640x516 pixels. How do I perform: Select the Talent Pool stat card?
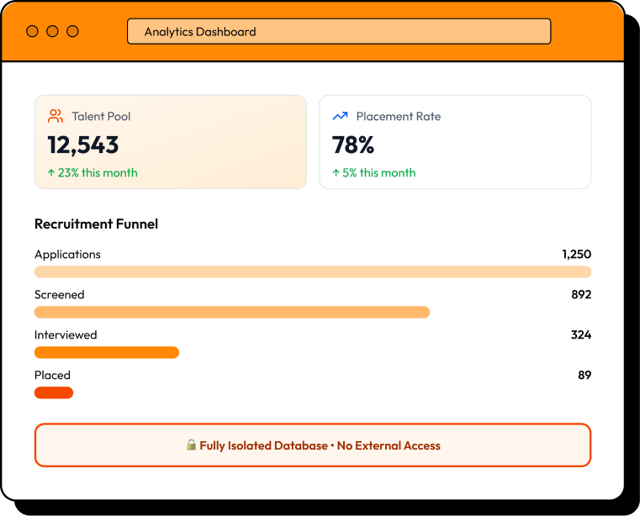click(170, 142)
